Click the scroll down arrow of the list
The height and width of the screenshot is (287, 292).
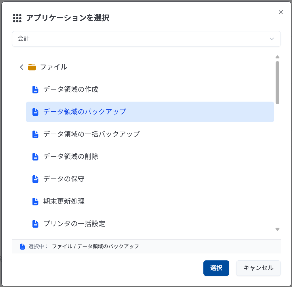pos(277,229)
